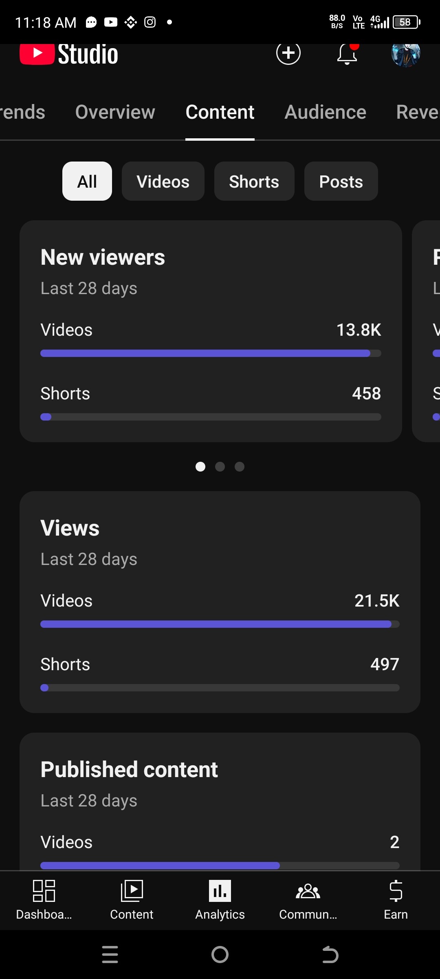Filter content by Shorts chip
This screenshot has height=979, width=440.
click(254, 182)
